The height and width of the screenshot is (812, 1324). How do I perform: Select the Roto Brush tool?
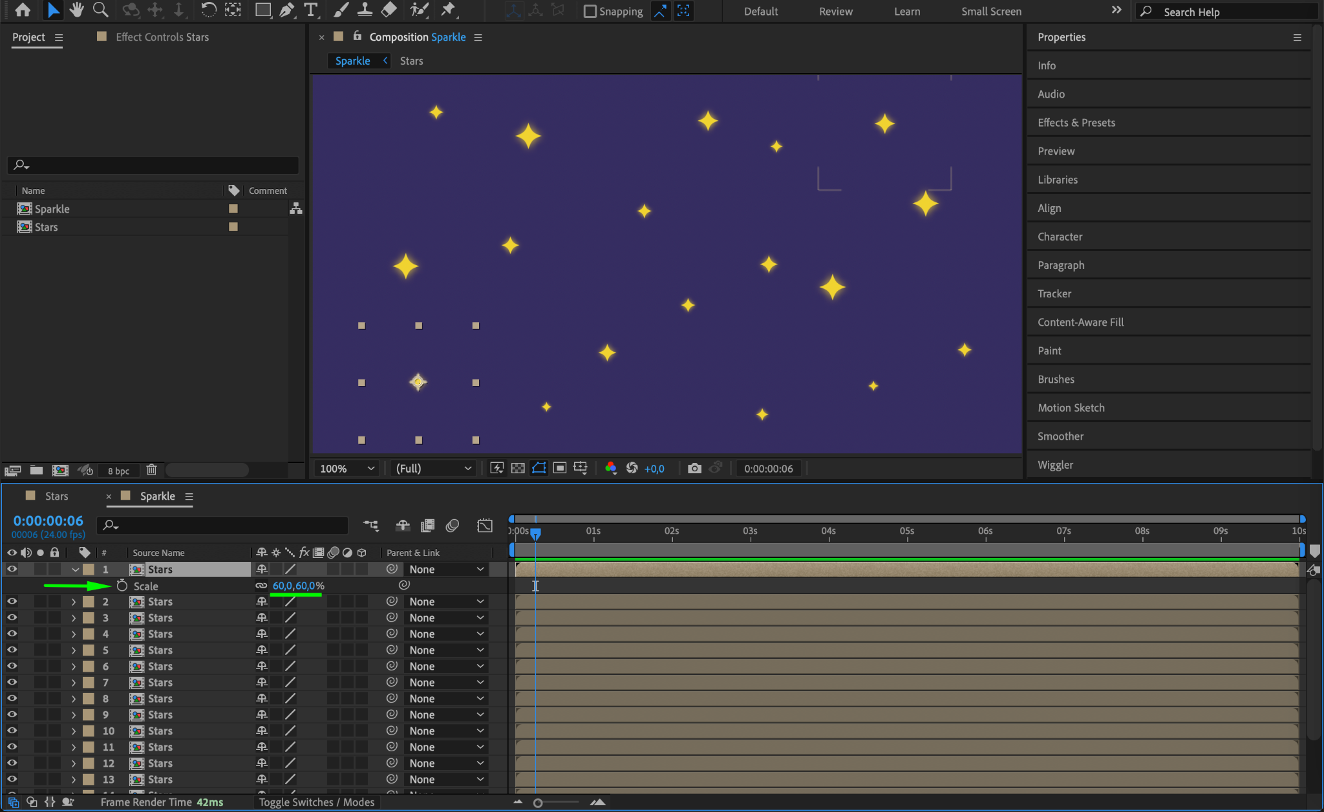[x=419, y=10]
